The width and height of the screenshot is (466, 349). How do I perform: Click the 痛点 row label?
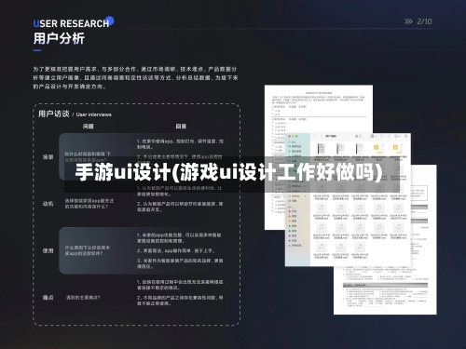click(x=48, y=298)
